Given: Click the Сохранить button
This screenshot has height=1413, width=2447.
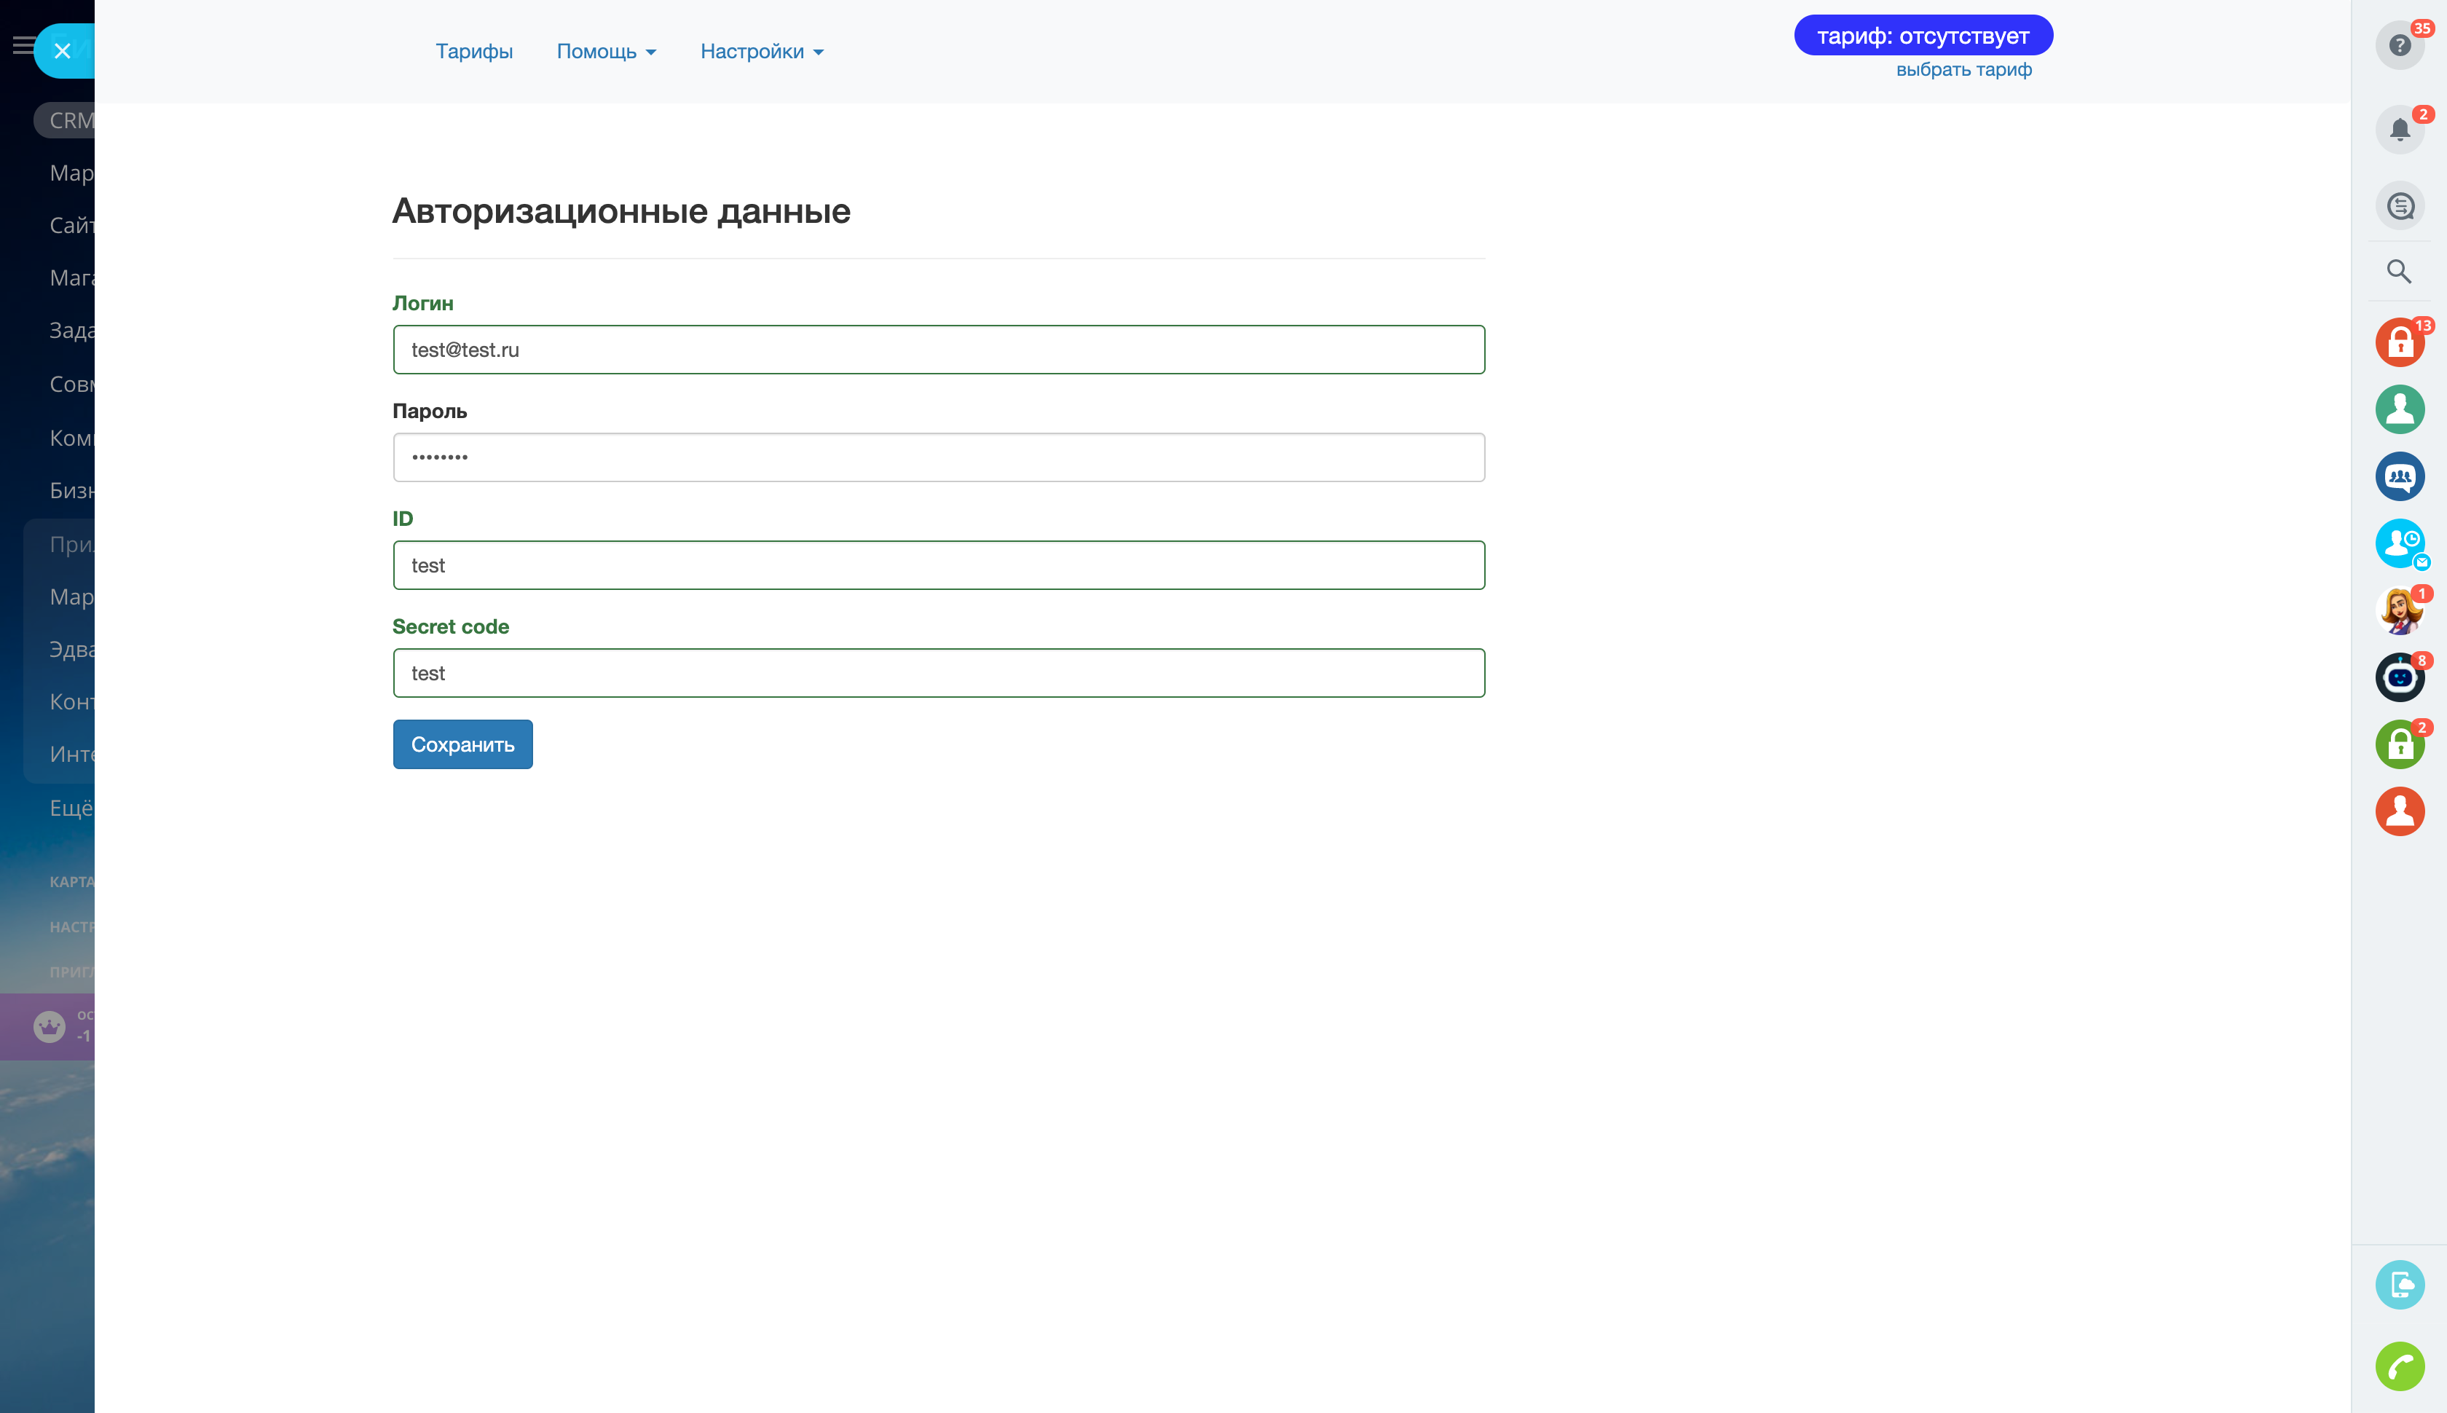Looking at the screenshot, I should coord(462,744).
